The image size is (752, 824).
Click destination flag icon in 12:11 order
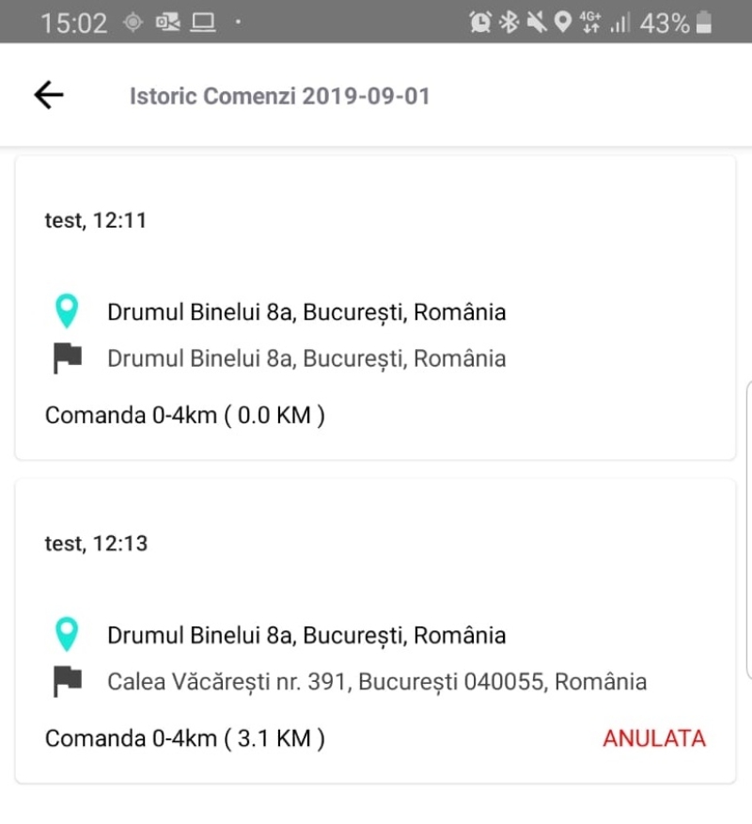pyautogui.click(x=67, y=358)
